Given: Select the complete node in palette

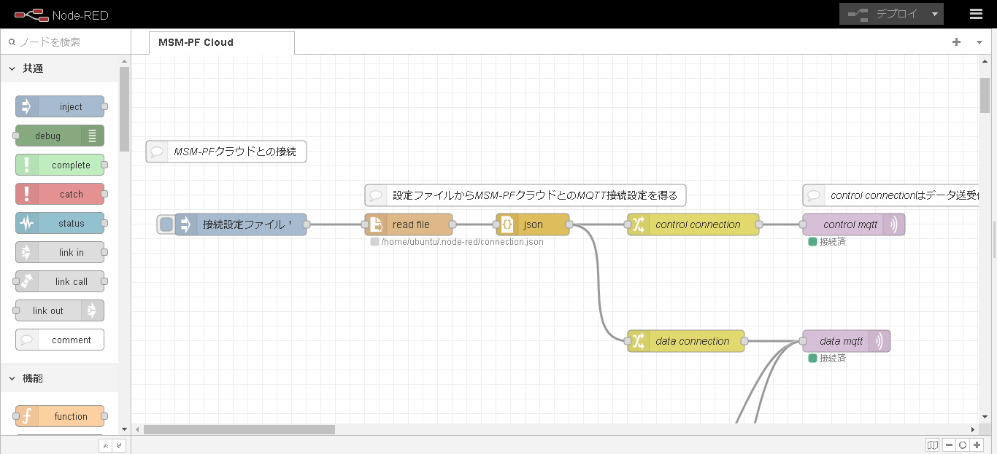Looking at the screenshot, I should [60, 165].
